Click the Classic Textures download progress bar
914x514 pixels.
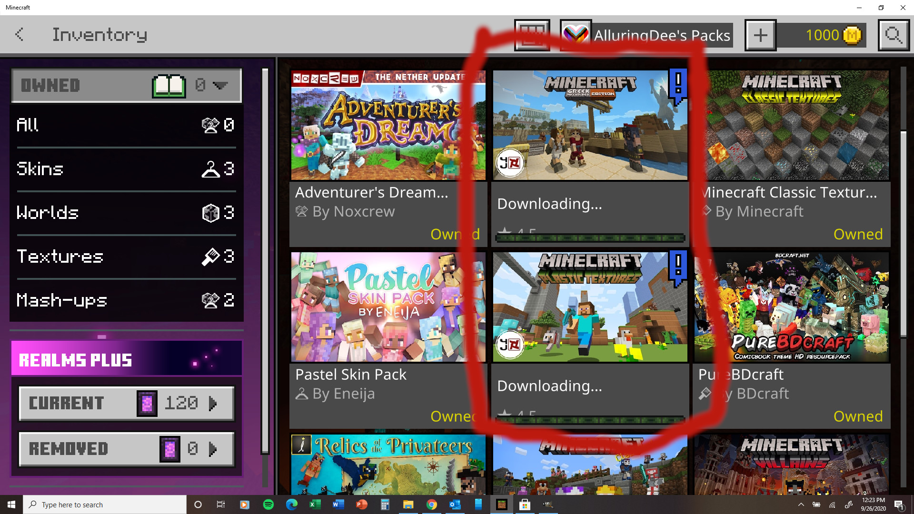pos(590,420)
